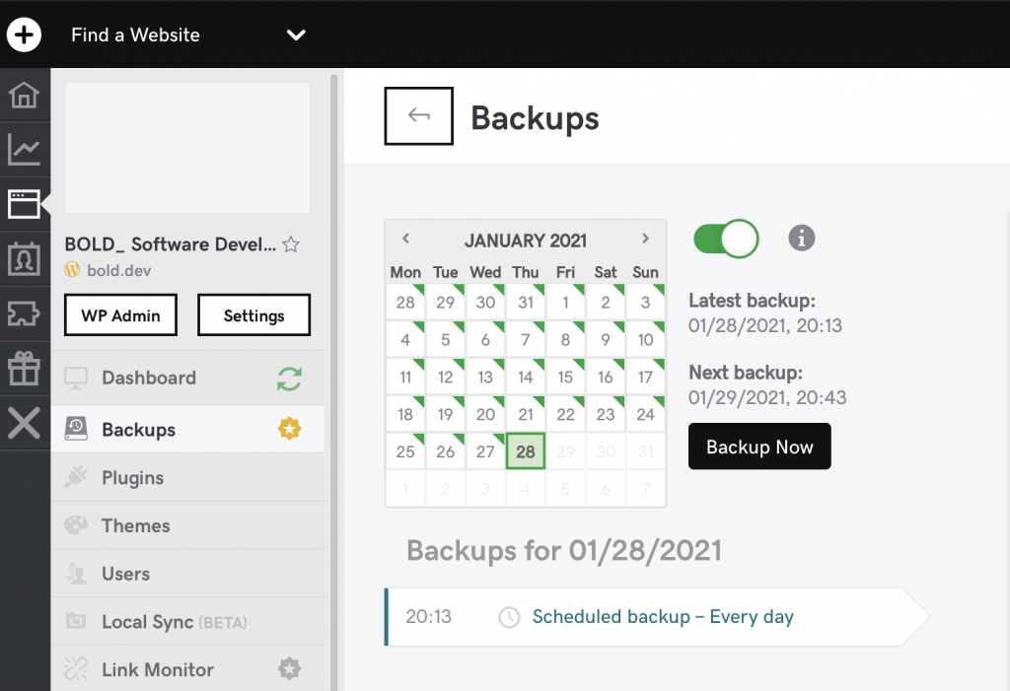Open the Link Monitor menu item
The width and height of the screenshot is (1010, 691).
pyautogui.click(x=187, y=669)
